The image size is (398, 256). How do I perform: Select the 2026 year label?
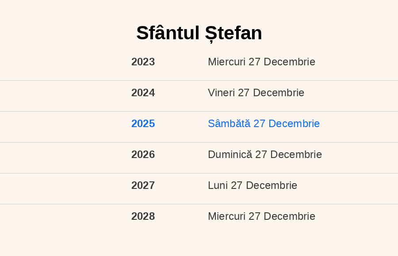[143, 154]
